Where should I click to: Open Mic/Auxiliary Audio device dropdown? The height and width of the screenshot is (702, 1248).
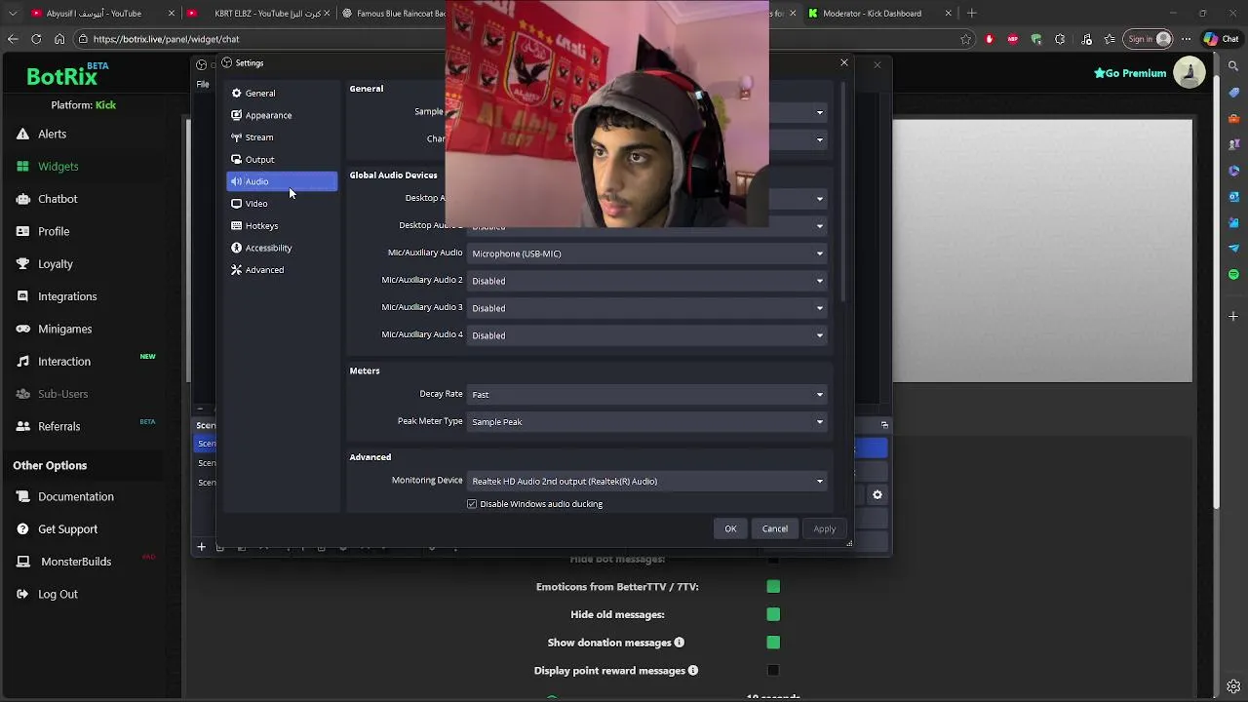click(647, 253)
